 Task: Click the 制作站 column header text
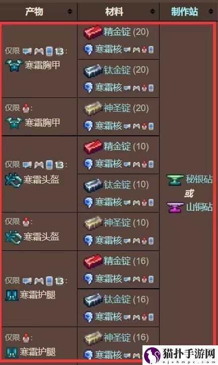[185, 12]
